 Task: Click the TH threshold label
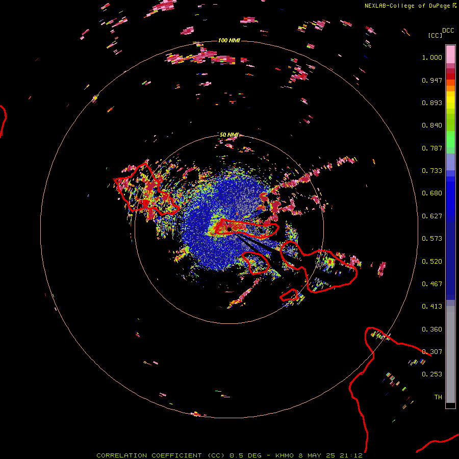(x=438, y=397)
